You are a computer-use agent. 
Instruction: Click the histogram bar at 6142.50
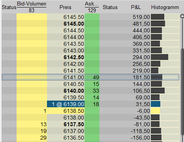point(160,57)
